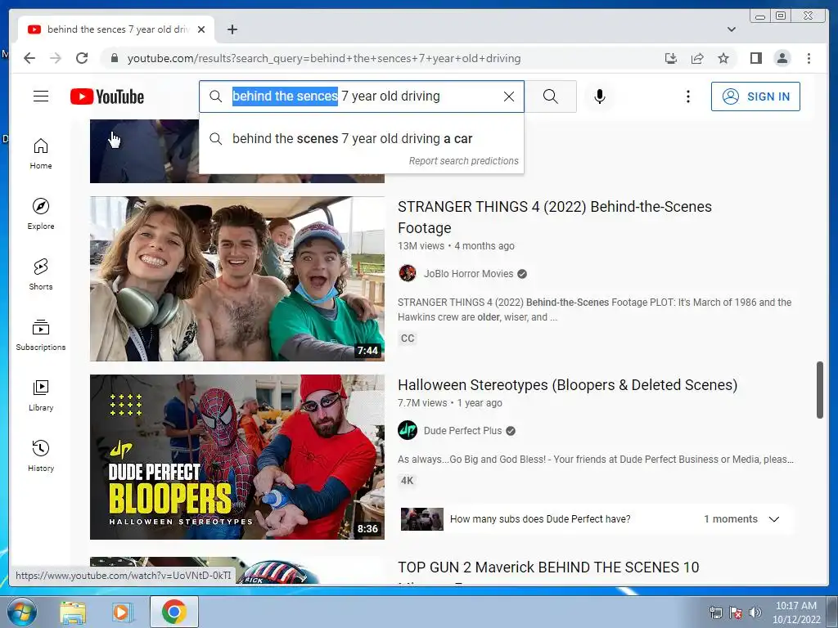Open Shorts in the sidebar

(x=41, y=275)
